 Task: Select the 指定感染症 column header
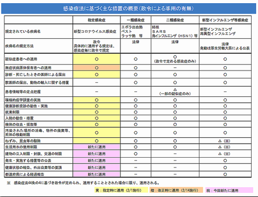97,20
